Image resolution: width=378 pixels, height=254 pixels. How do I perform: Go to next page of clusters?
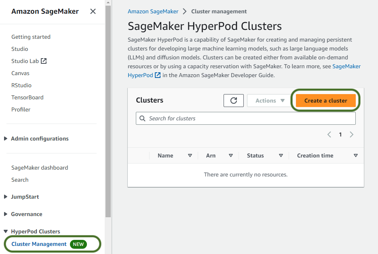[351, 134]
